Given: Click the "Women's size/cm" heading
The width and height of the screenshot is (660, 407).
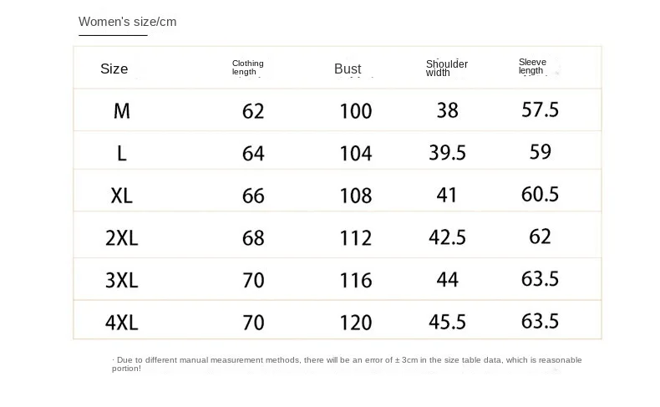Looking at the screenshot, I should (128, 22).
